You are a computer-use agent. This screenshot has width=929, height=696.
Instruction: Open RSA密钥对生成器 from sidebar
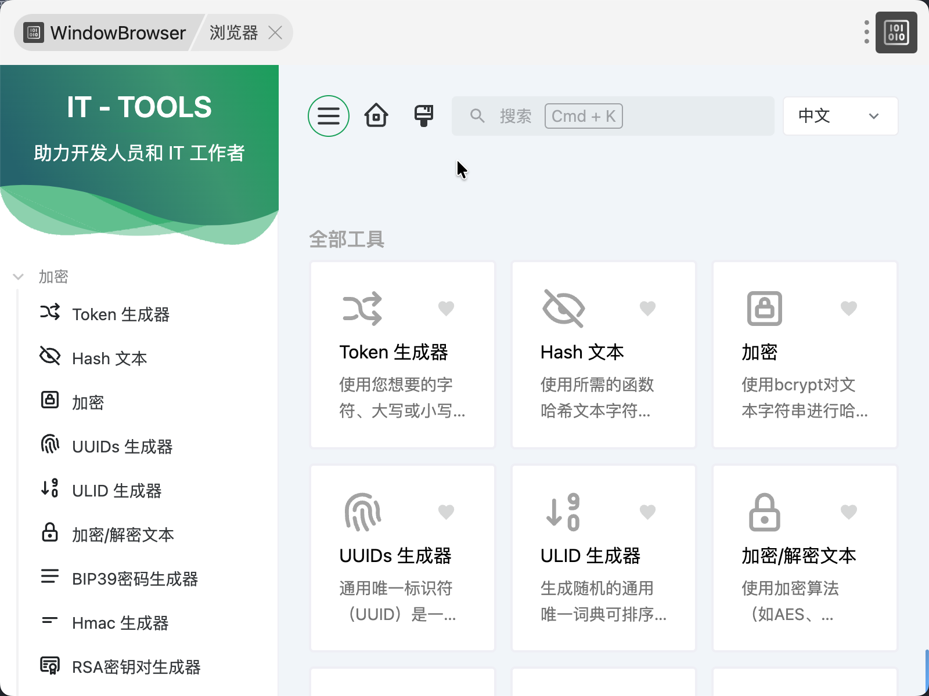coord(136,667)
